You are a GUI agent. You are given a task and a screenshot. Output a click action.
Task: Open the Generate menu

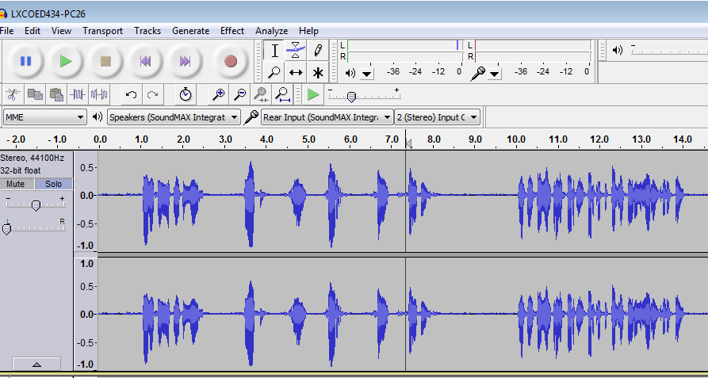point(190,31)
